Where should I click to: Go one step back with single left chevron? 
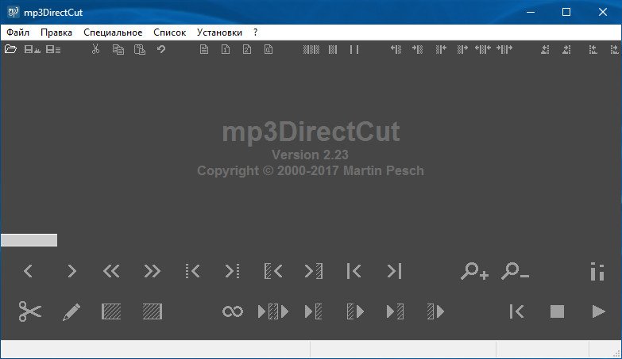tap(28, 271)
